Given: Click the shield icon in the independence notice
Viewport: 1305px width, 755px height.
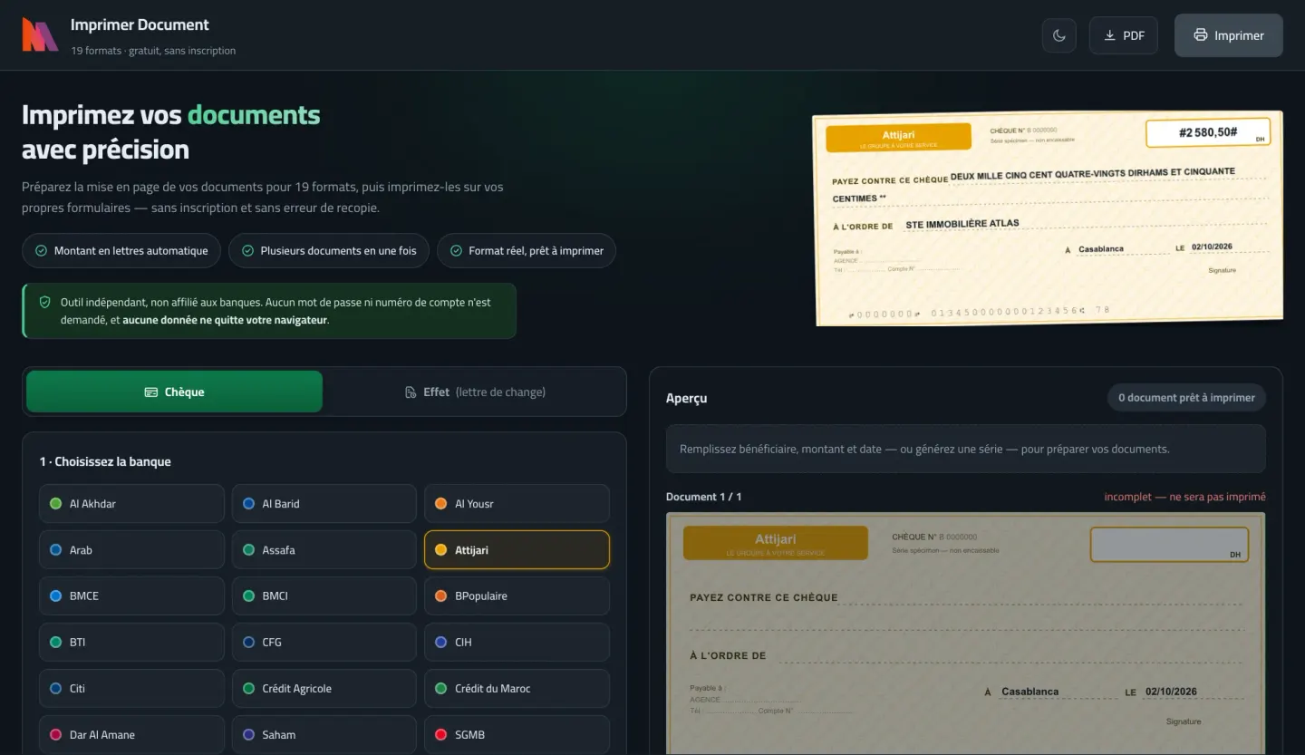Looking at the screenshot, I should (44, 302).
